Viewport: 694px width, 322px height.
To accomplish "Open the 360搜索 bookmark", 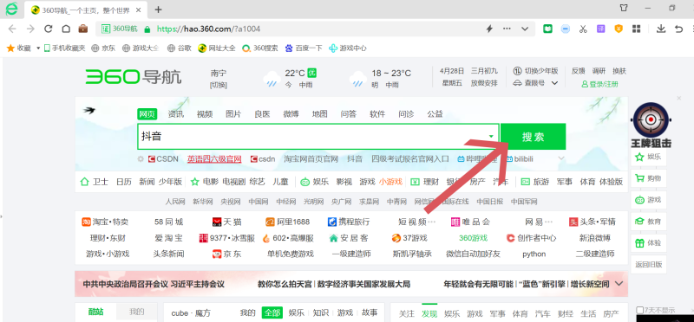I will pyautogui.click(x=260, y=48).
